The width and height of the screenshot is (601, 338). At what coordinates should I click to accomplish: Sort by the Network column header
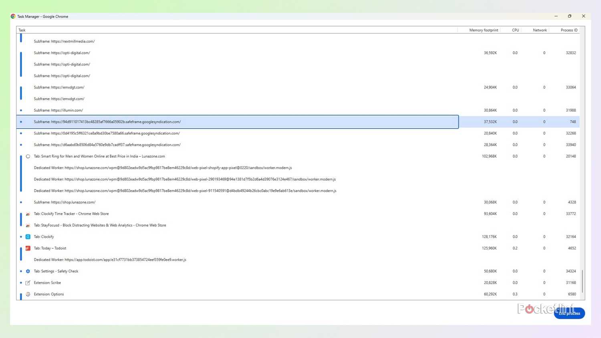click(x=535, y=30)
